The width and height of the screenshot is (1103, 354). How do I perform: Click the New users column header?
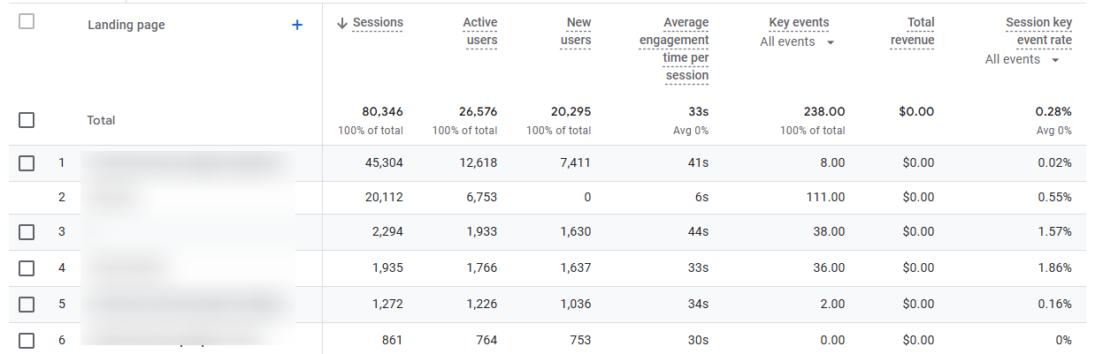pos(575,31)
